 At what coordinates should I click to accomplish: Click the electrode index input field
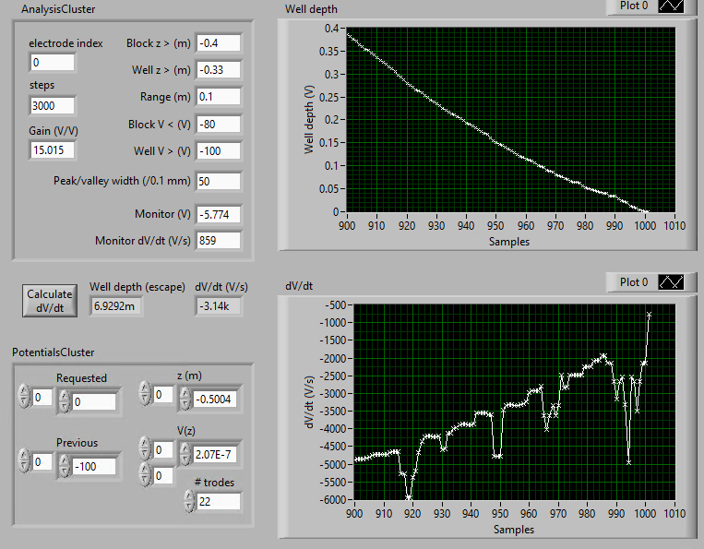[52, 63]
